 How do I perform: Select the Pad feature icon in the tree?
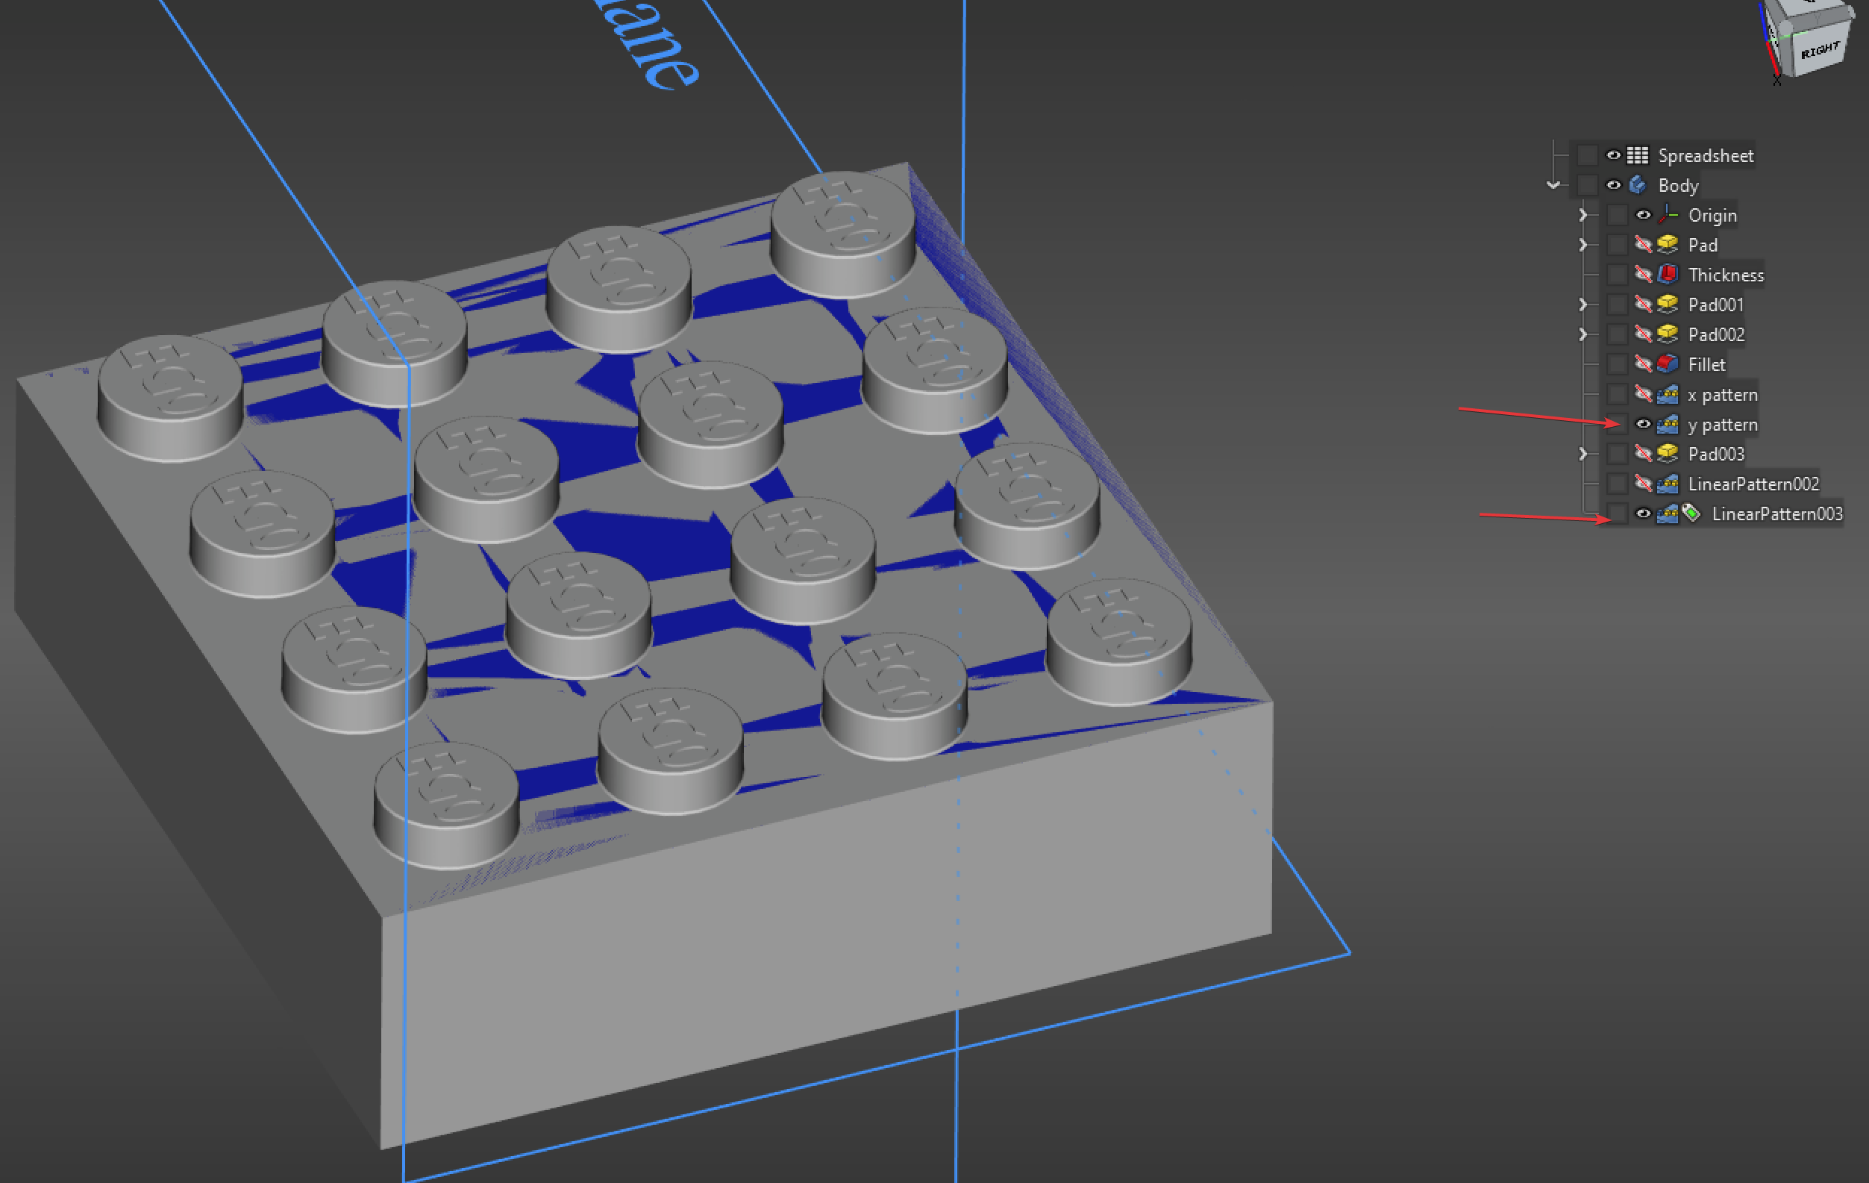point(1669,246)
